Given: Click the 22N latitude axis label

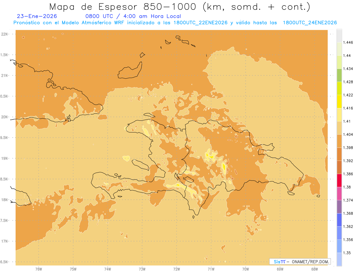Looking at the screenshot, I should (x=4, y=34).
